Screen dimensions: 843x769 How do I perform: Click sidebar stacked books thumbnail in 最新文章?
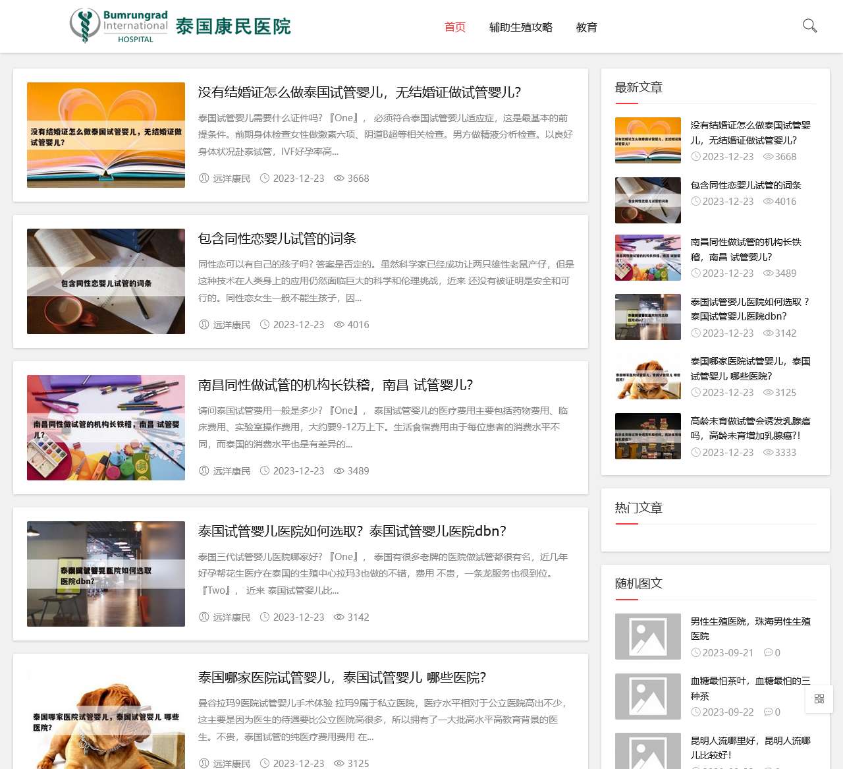[x=648, y=436]
